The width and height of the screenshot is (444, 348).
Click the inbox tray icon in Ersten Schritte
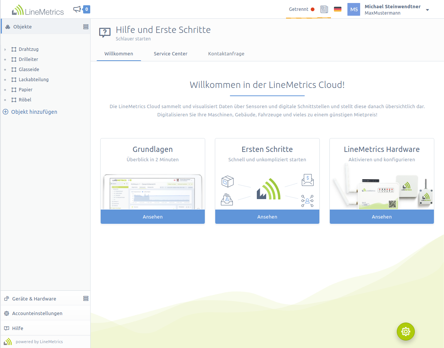[227, 199]
